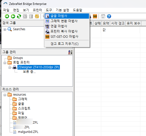Choose 그래픽 변환 마법사 menu entry
146x136 pixels.
pyautogui.click(x=67, y=21)
